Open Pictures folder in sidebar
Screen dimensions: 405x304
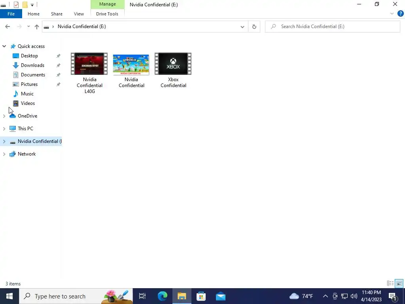(29, 84)
